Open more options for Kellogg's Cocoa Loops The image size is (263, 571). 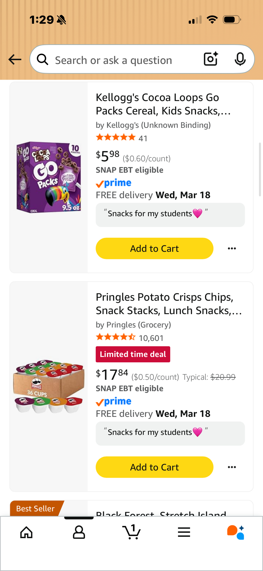232,248
